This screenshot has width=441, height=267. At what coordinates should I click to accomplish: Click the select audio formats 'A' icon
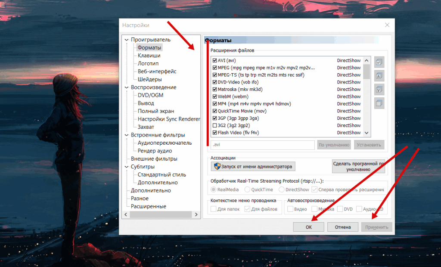(379, 76)
